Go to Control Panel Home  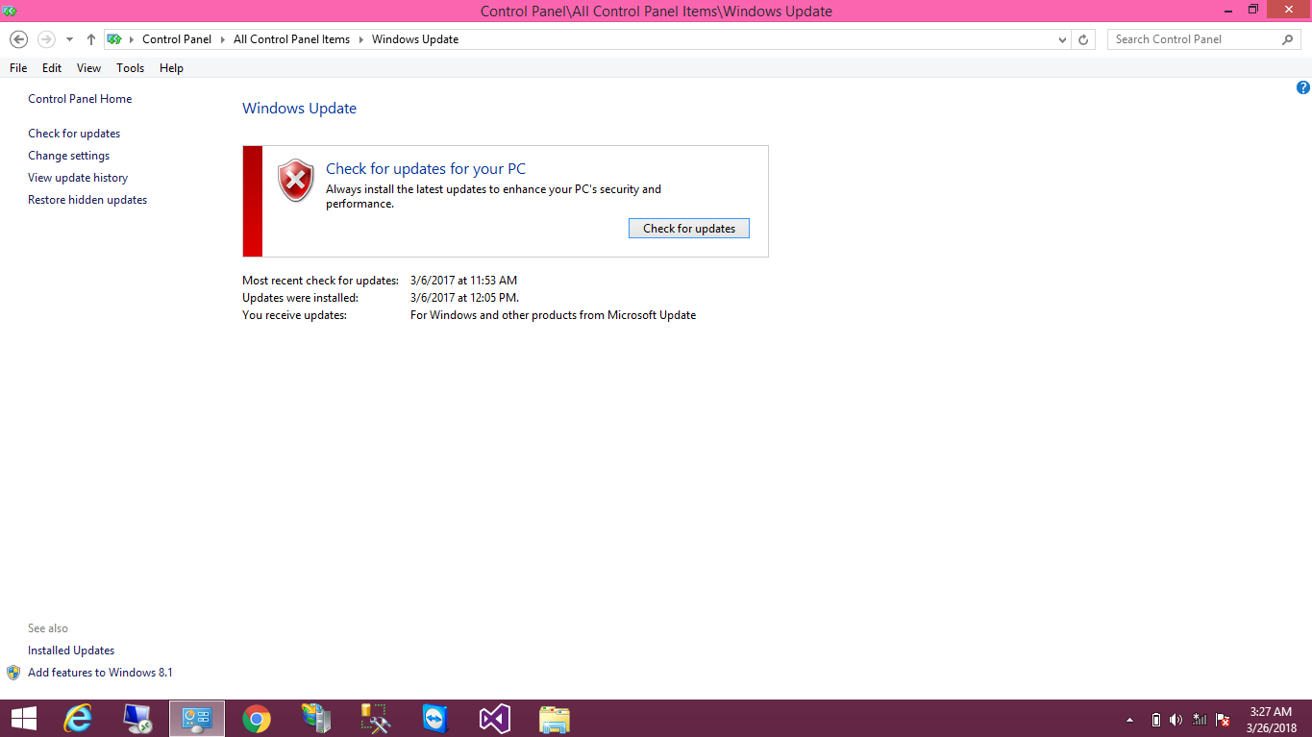[80, 99]
